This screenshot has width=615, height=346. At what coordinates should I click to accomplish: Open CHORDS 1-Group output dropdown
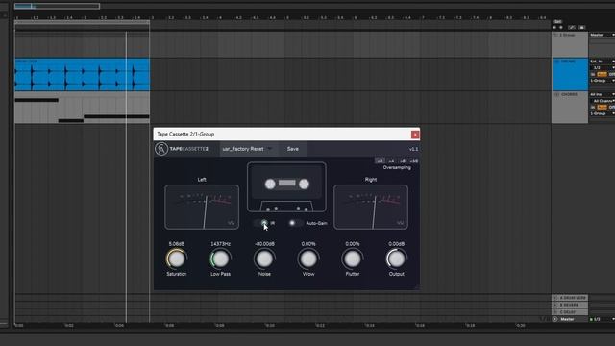(603, 113)
